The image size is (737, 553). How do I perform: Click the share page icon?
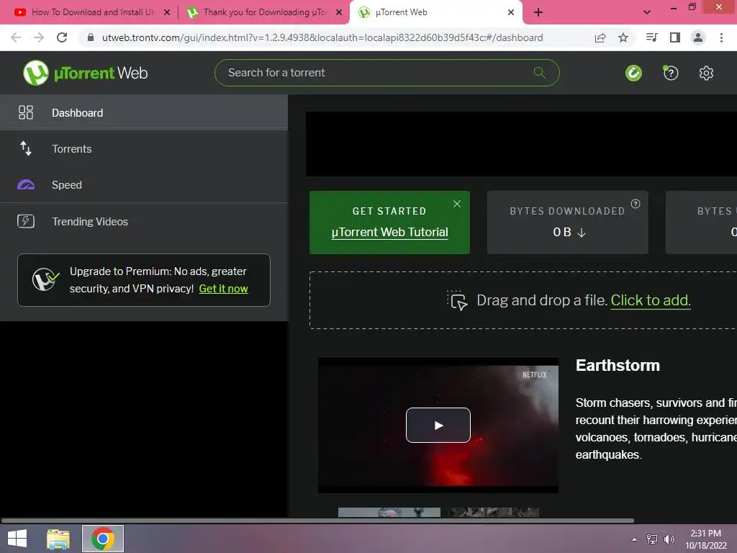[600, 37]
